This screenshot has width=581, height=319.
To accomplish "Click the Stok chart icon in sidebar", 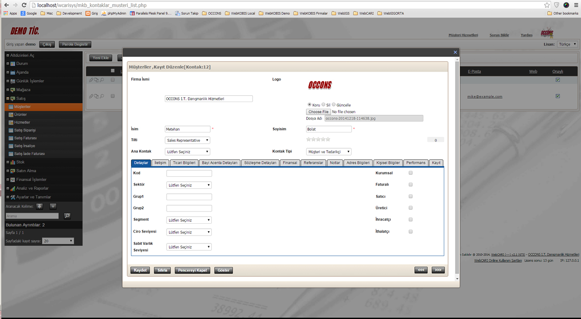I will click(13, 162).
